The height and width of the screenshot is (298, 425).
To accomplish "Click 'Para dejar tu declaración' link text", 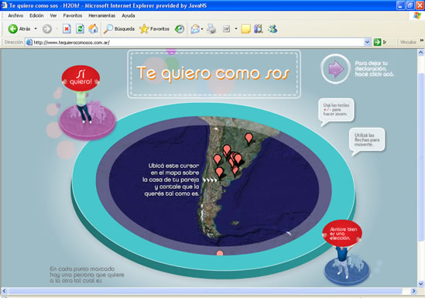I will click(x=375, y=69).
